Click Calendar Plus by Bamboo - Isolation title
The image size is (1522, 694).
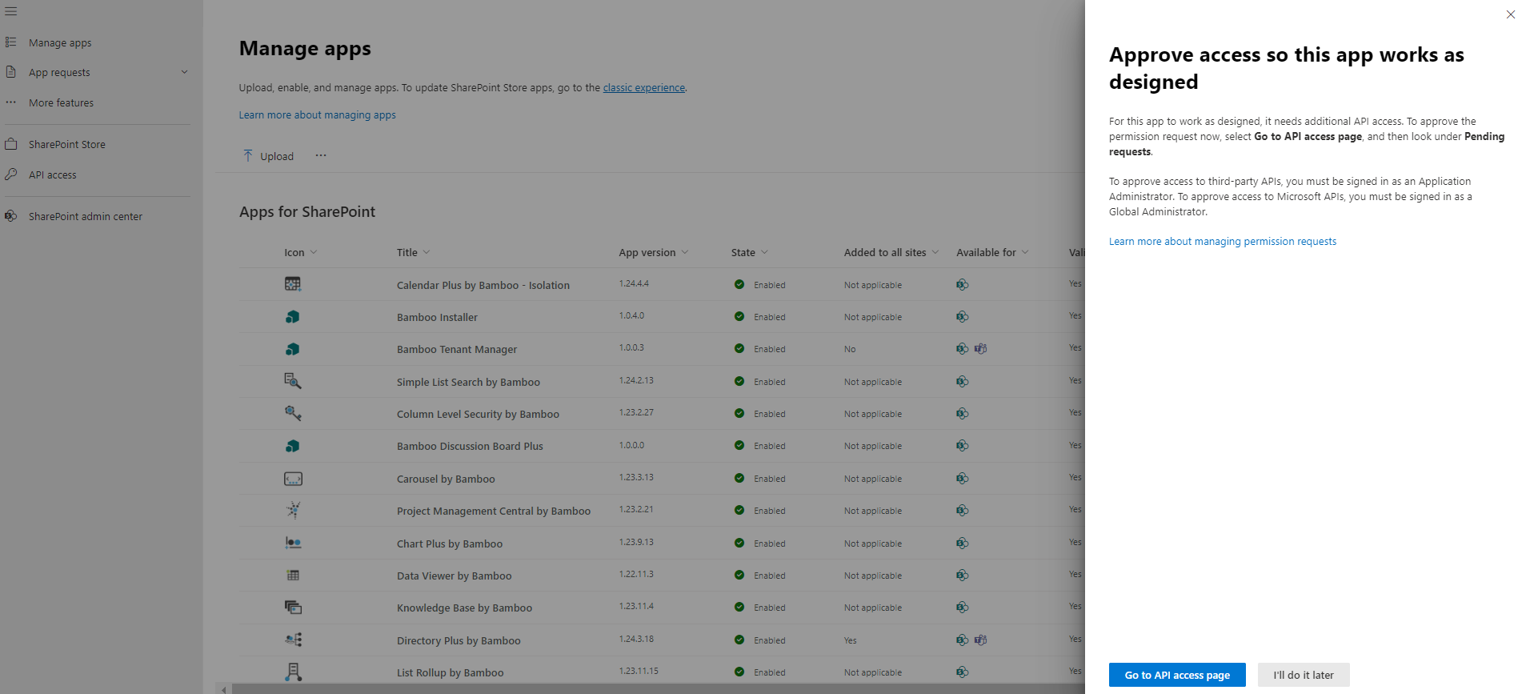483,285
